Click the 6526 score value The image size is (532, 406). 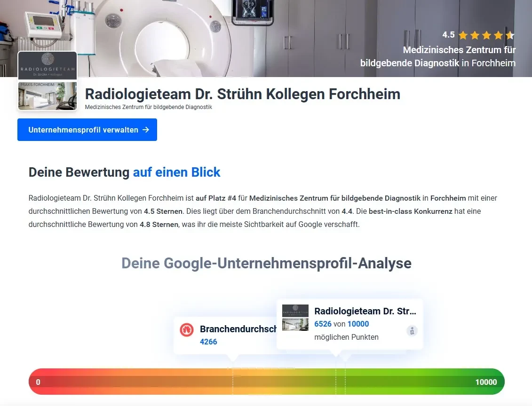[323, 324]
